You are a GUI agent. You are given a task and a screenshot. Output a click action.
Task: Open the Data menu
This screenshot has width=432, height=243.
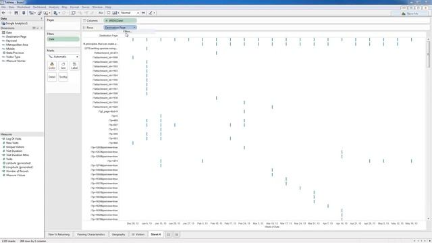click(x=11, y=7)
